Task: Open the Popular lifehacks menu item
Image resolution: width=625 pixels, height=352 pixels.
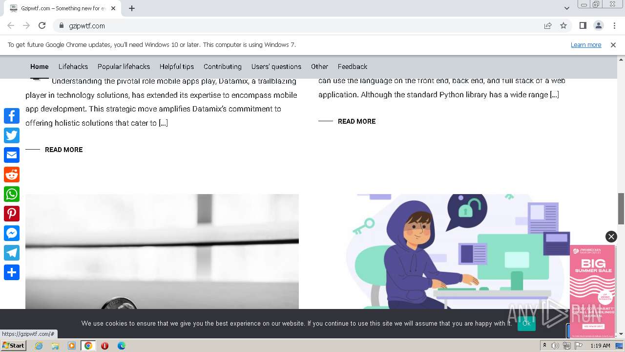Action: 124,66
